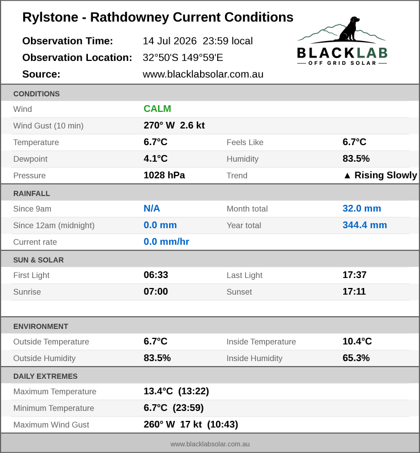Click the RAINFALL section header

click(210, 193)
